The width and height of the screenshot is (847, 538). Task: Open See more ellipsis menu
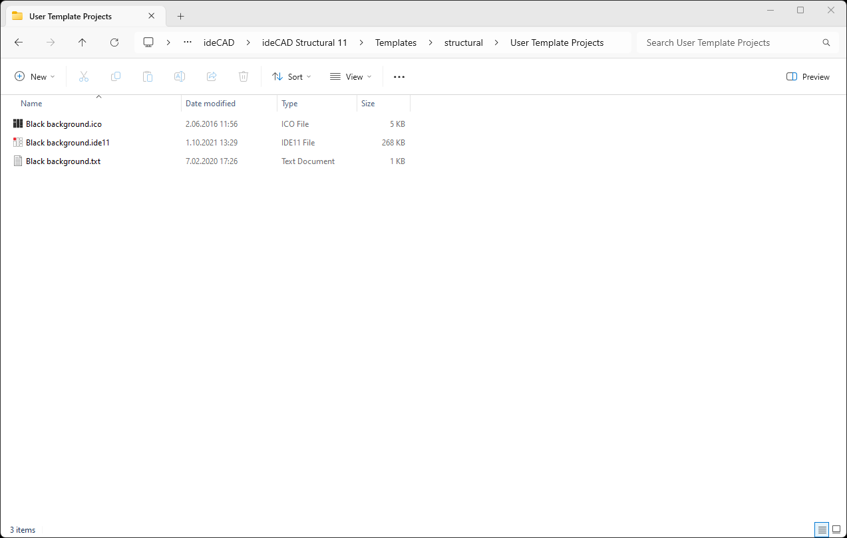pyautogui.click(x=399, y=77)
